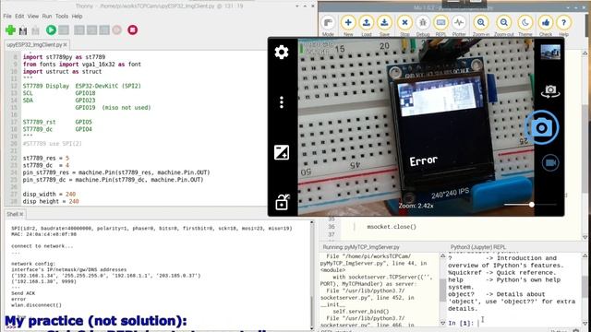This screenshot has width=591, height=332.
Task: Click the Mu runner output pane scrollbar
Action: (x=443, y=290)
